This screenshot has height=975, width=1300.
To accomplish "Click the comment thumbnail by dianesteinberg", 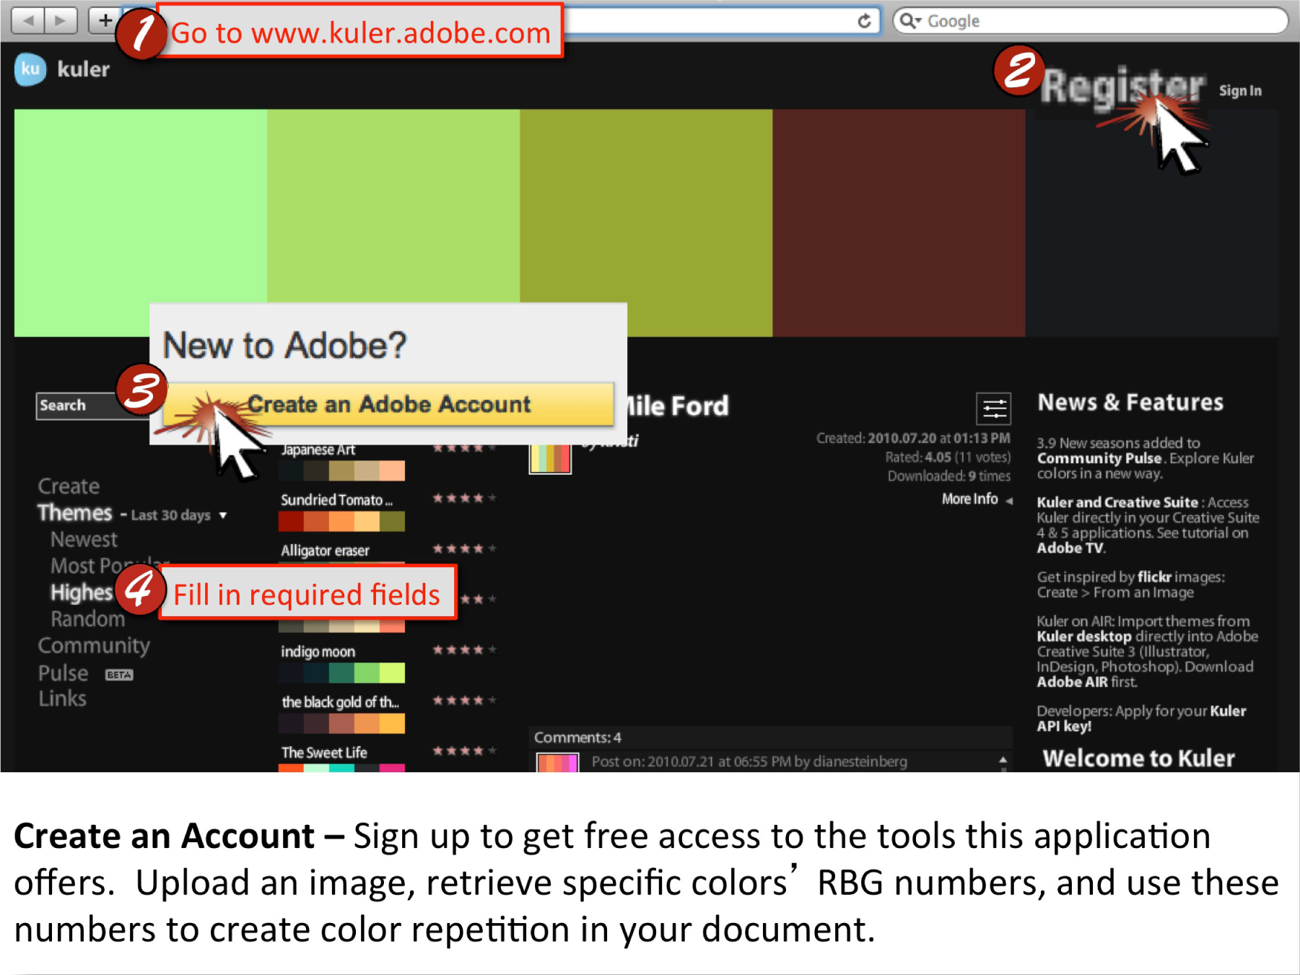I will pyautogui.click(x=557, y=763).
